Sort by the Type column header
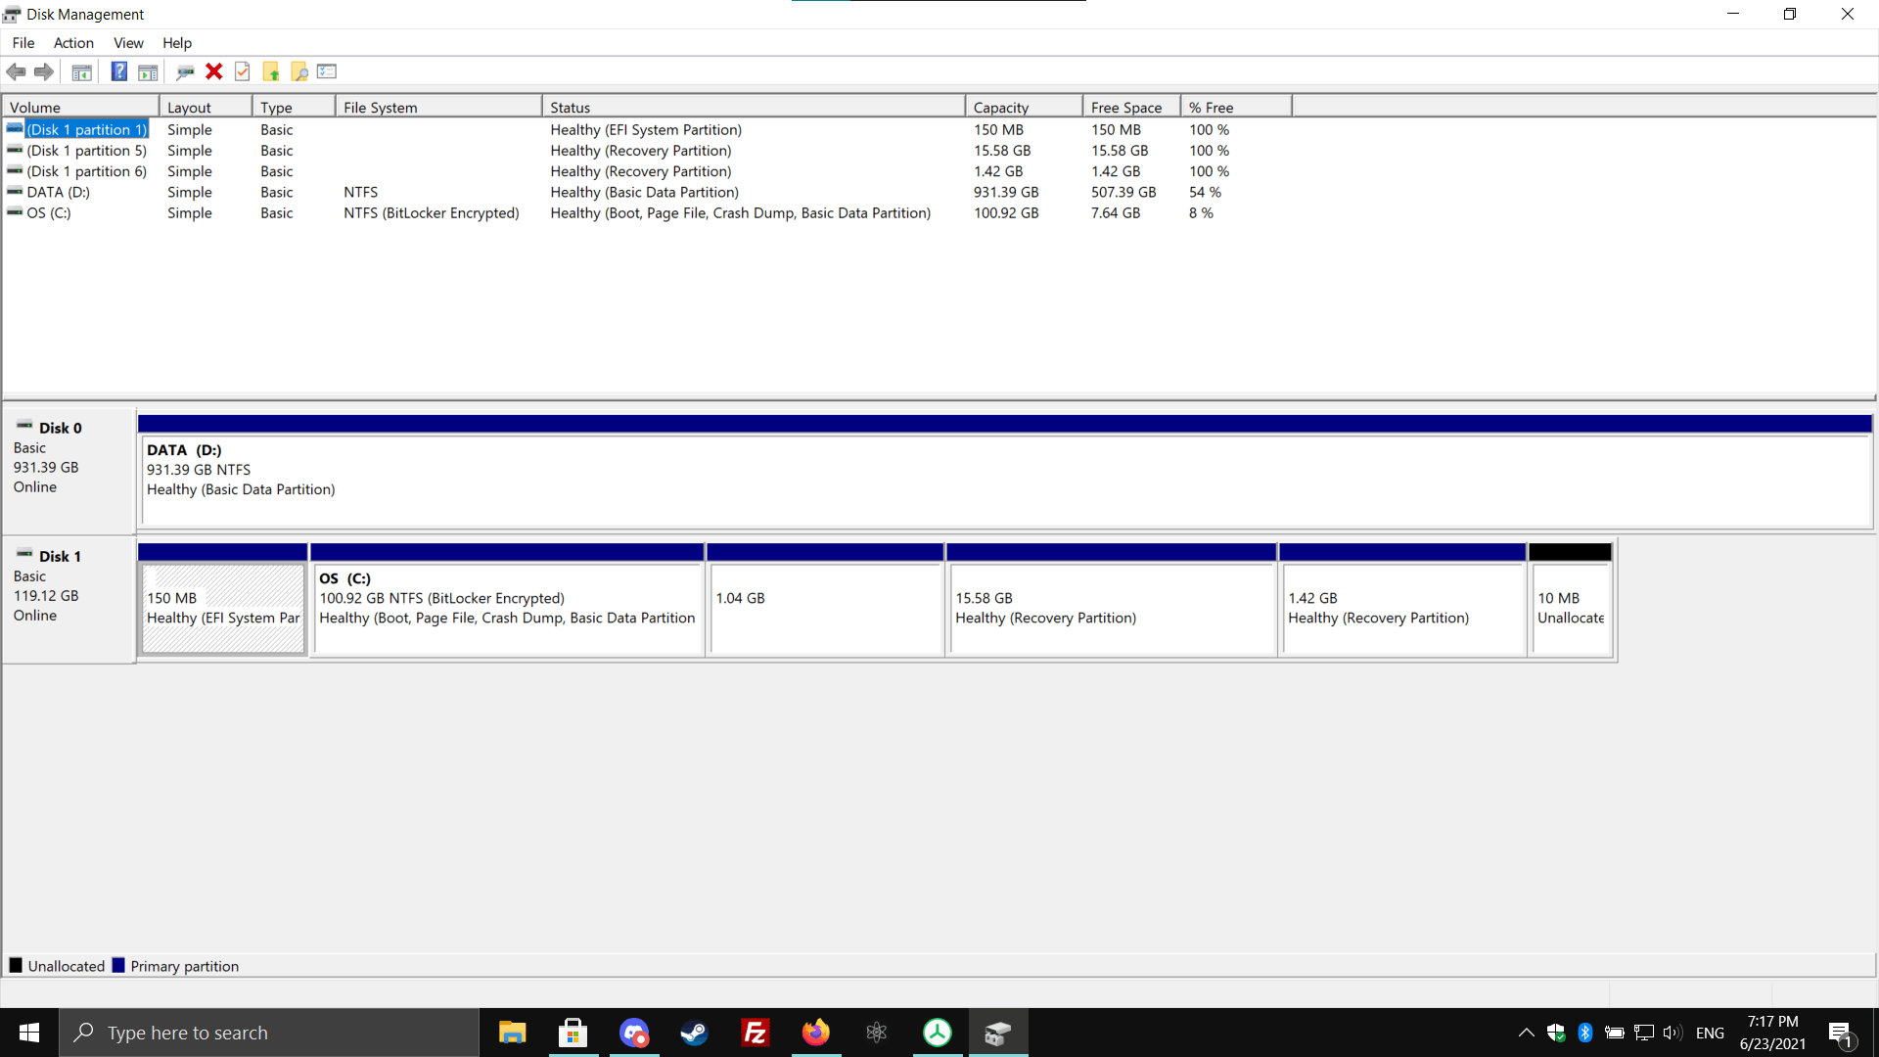 point(294,107)
